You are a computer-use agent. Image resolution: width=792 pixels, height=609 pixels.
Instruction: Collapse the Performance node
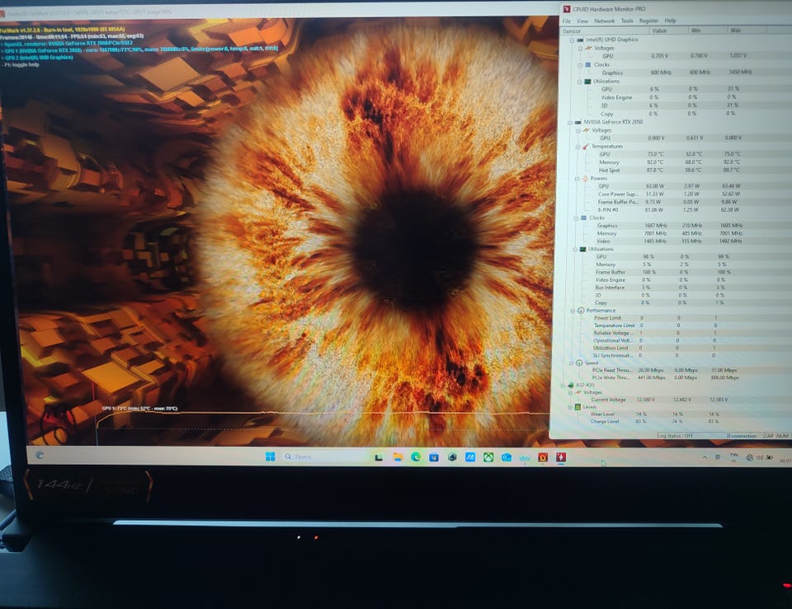click(573, 311)
